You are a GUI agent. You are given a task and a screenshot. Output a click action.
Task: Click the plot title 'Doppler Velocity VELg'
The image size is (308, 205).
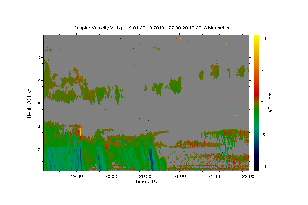click(x=98, y=28)
